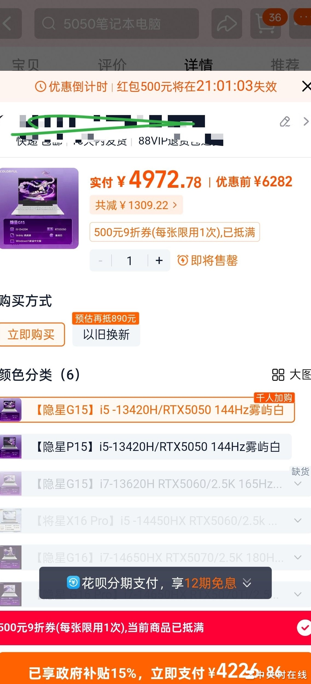Edit the delivery address pencil icon
311x684 pixels.
(285, 121)
